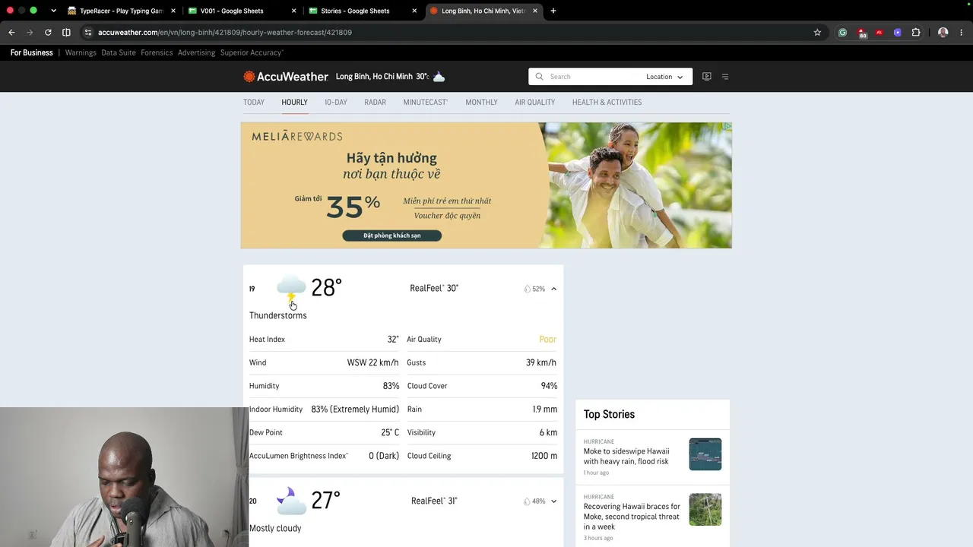
Task: Open the Data Suite link
Action: point(119,52)
